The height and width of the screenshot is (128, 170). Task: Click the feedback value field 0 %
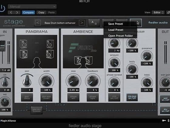tap(93, 90)
